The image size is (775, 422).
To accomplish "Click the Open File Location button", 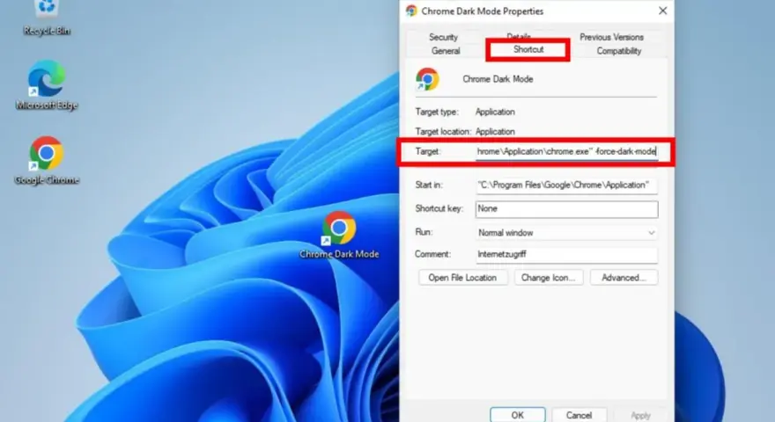I will point(462,278).
